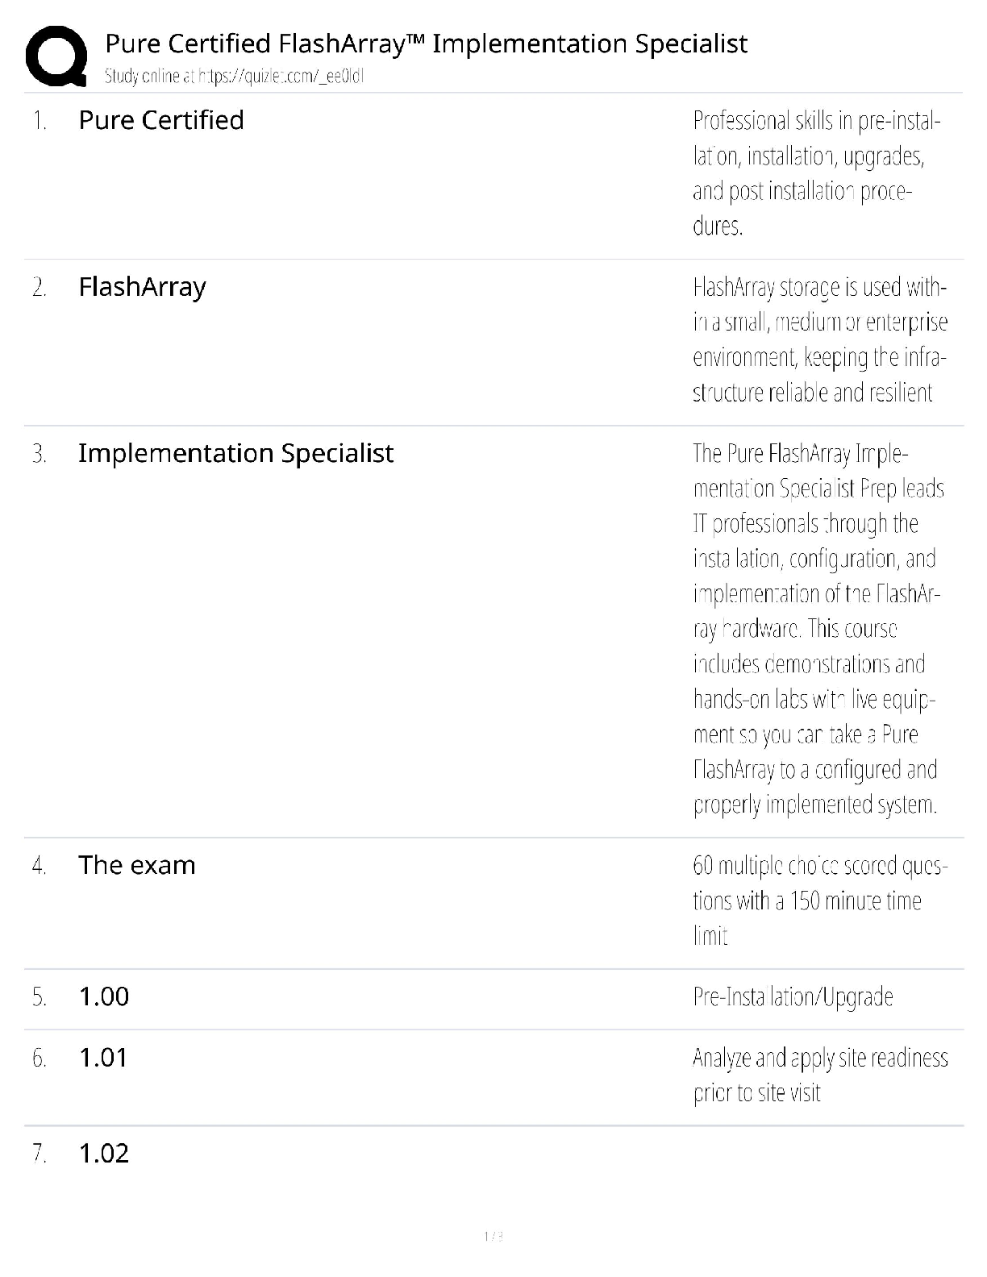
Task: Select the term "FlashArray"
Action: coord(142,287)
